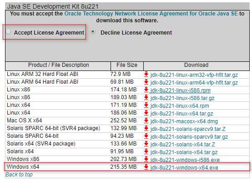Click the Linux ARM 32 Hard Float ABI description
The height and width of the screenshot is (181, 252).
42,74
